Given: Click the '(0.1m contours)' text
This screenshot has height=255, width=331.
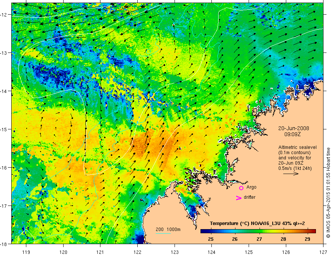Looking at the screenshot, I should tap(295, 153).
